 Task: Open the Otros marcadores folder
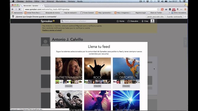179,13
